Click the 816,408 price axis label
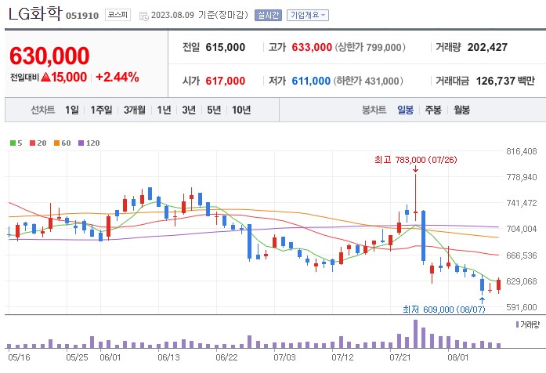This screenshot has width=546, height=373. 521,151
